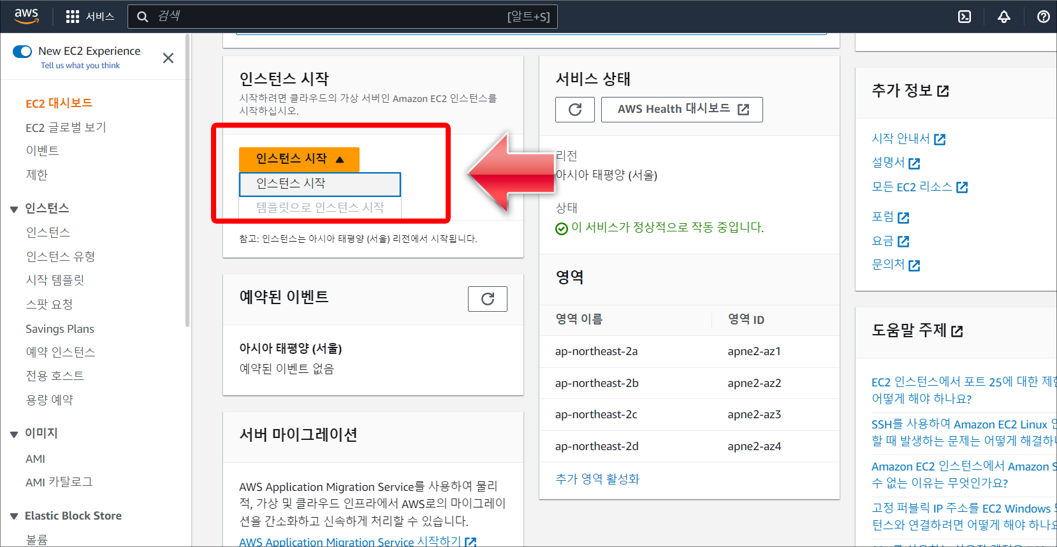Select the ap-northeast-2d zone row
The image size is (1057, 547).
[689, 446]
